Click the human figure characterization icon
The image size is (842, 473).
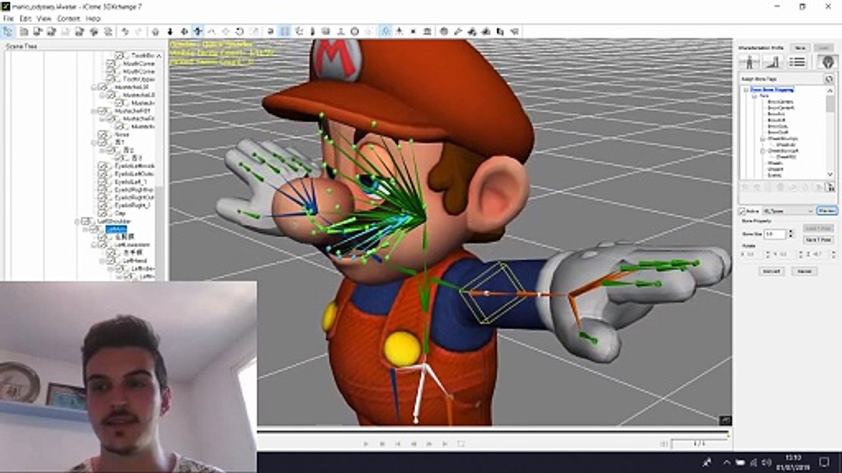[x=749, y=61]
